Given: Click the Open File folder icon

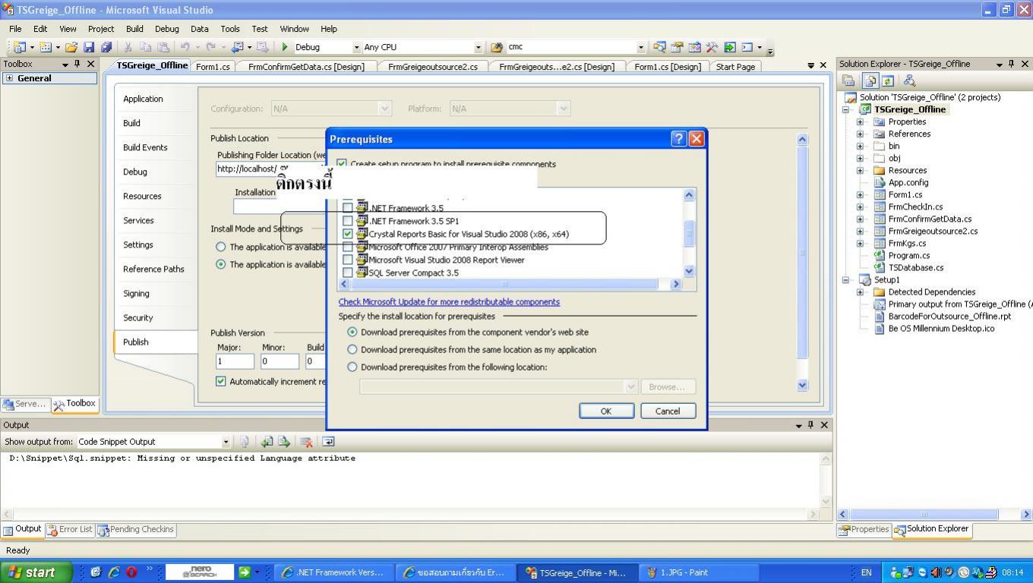Looking at the screenshot, I should click(x=71, y=47).
